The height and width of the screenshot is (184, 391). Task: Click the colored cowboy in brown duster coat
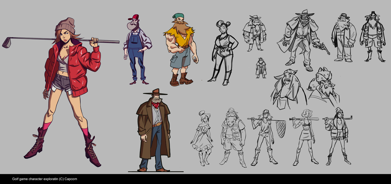(x=154, y=130)
